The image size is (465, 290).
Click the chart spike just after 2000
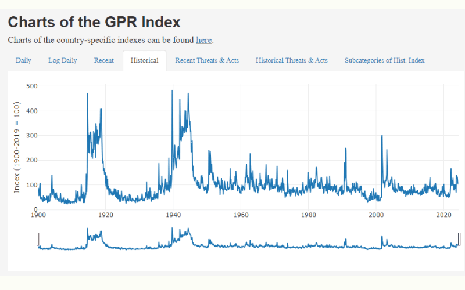click(x=381, y=137)
